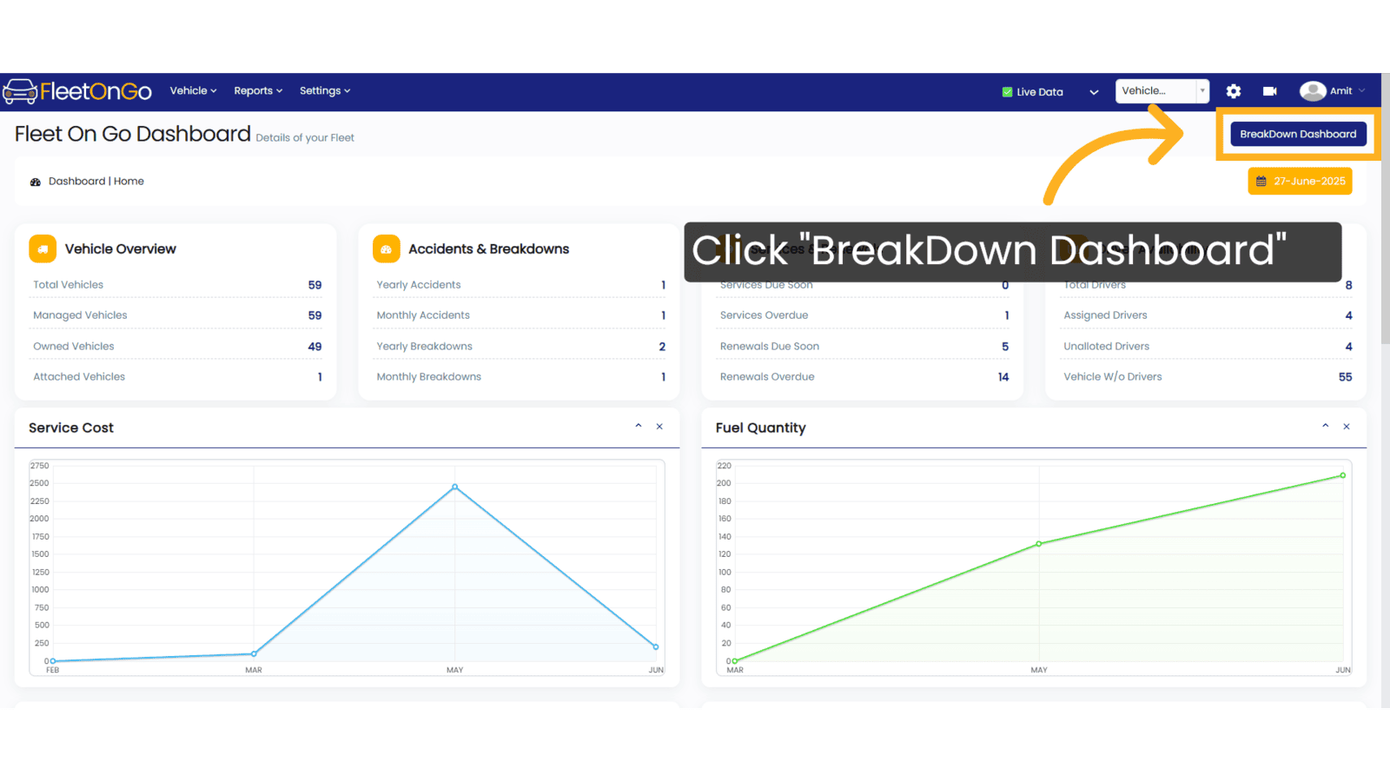Click Yearly Accidents row
This screenshot has width=1390, height=782.
click(520, 285)
